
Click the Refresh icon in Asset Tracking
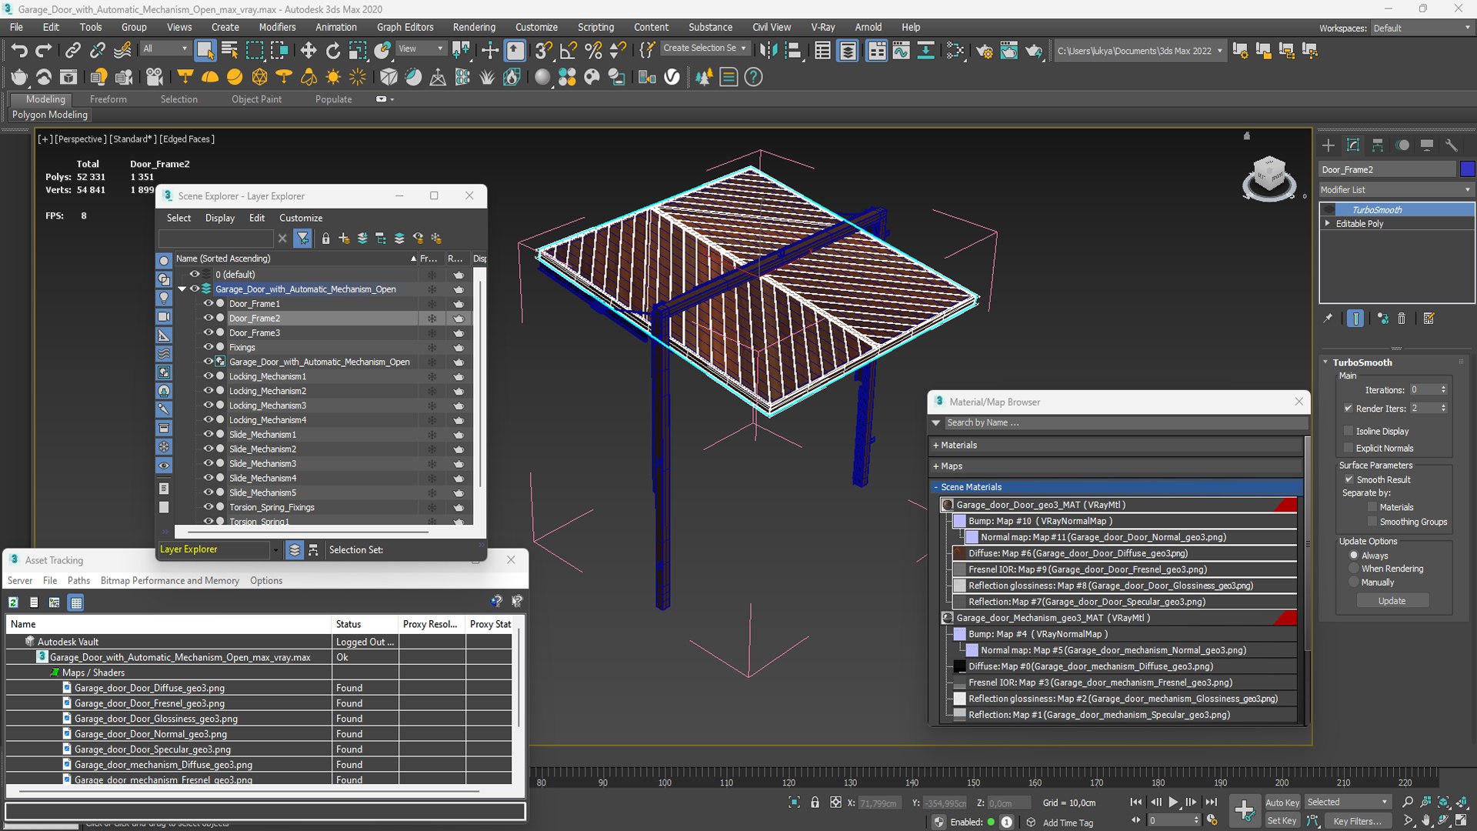(14, 602)
